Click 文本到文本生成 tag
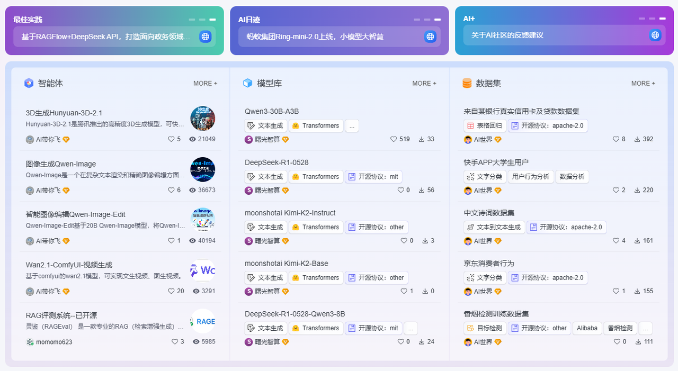The width and height of the screenshot is (678, 371). tap(494, 227)
